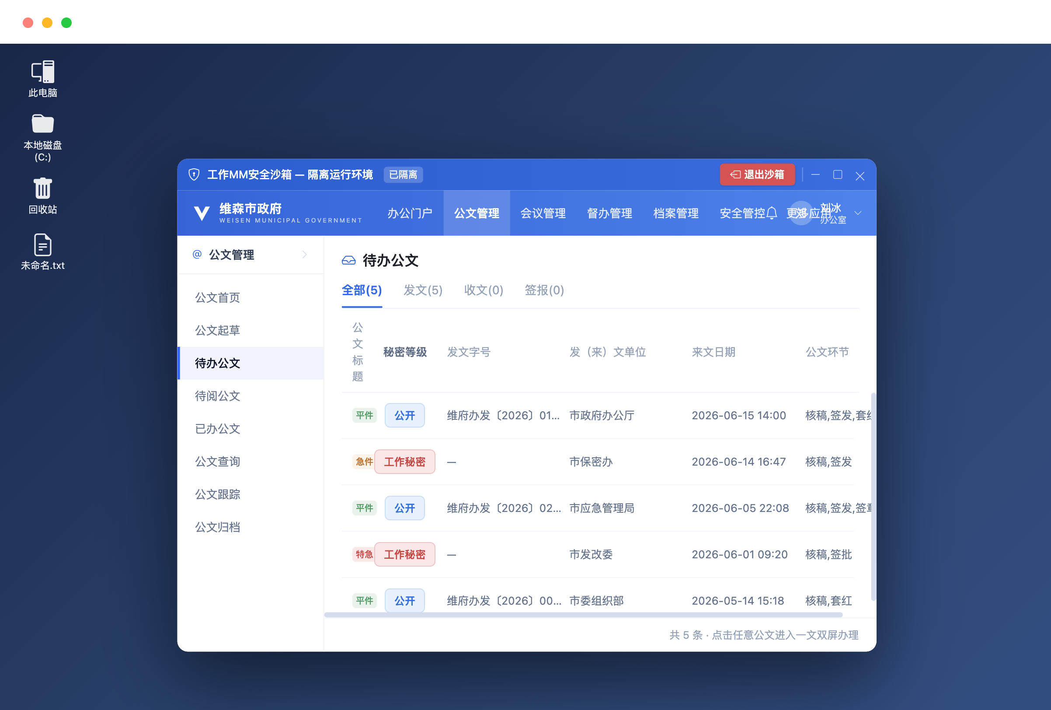Select the 发文(5) filter tab
Screen dimensions: 1051x710
[423, 290]
